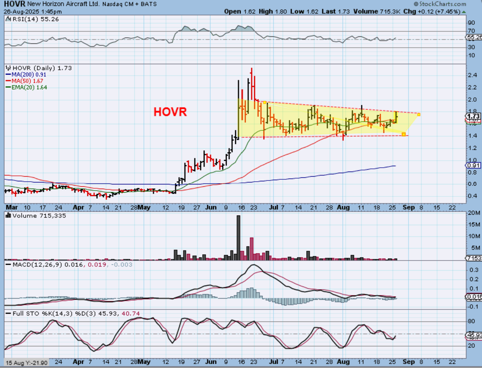Click the 45.93 stochastic tag on right axis
482x368 pixels.
pos(473,334)
